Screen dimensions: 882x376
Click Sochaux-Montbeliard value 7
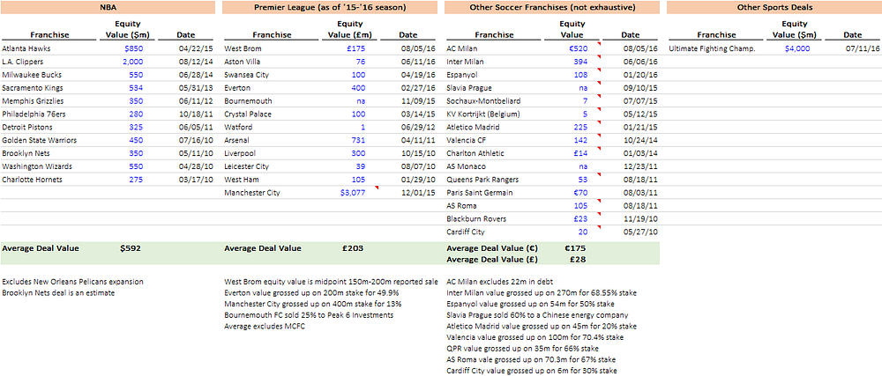coord(586,101)
